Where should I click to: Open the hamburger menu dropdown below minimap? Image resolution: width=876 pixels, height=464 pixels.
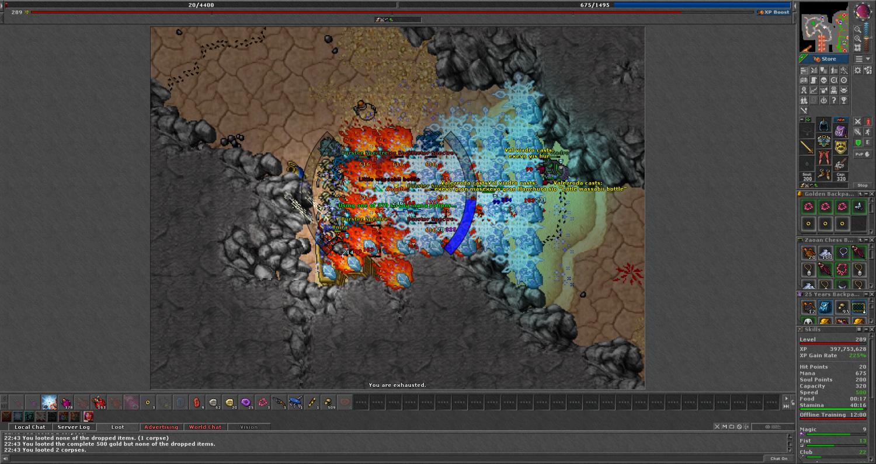[863, 59]
